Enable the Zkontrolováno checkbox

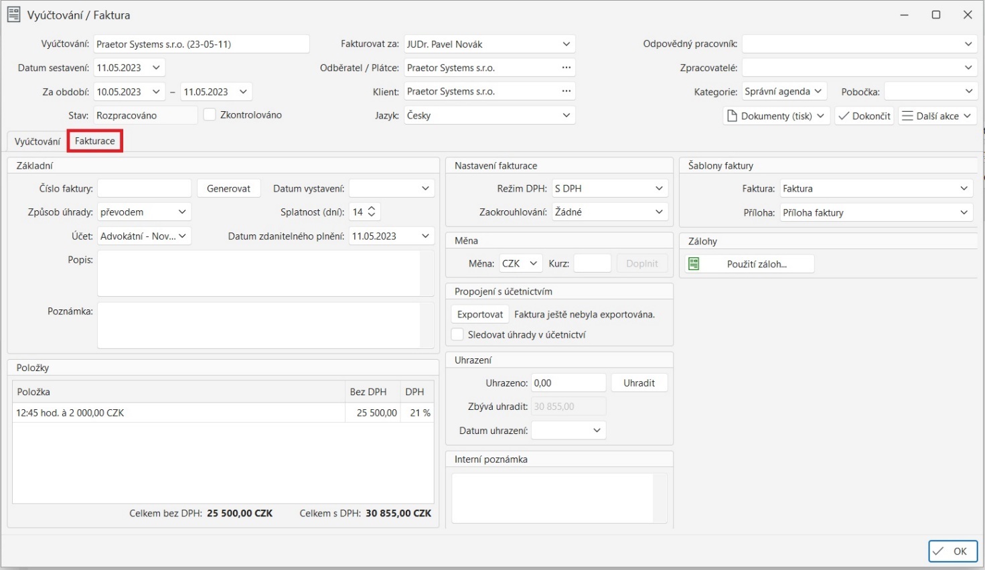point(210,115)
